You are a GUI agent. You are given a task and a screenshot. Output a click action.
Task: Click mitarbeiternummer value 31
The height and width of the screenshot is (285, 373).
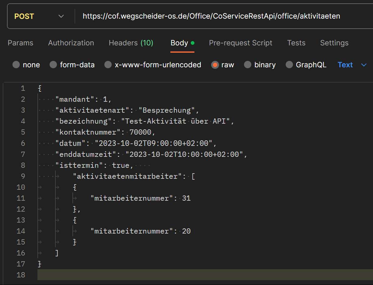click(186, 198)
